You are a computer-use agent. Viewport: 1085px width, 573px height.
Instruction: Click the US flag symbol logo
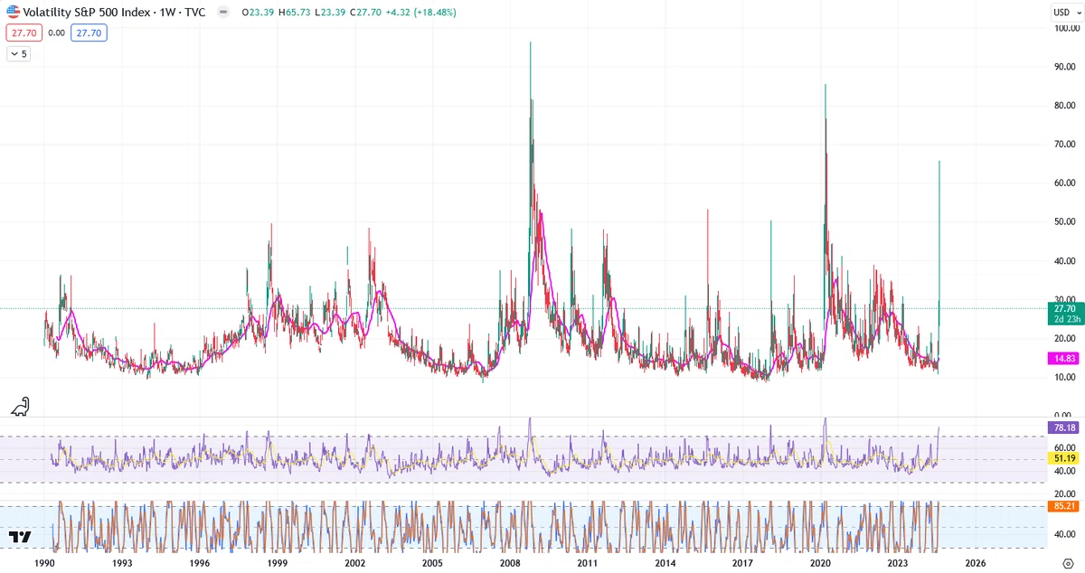pos(14,13)
